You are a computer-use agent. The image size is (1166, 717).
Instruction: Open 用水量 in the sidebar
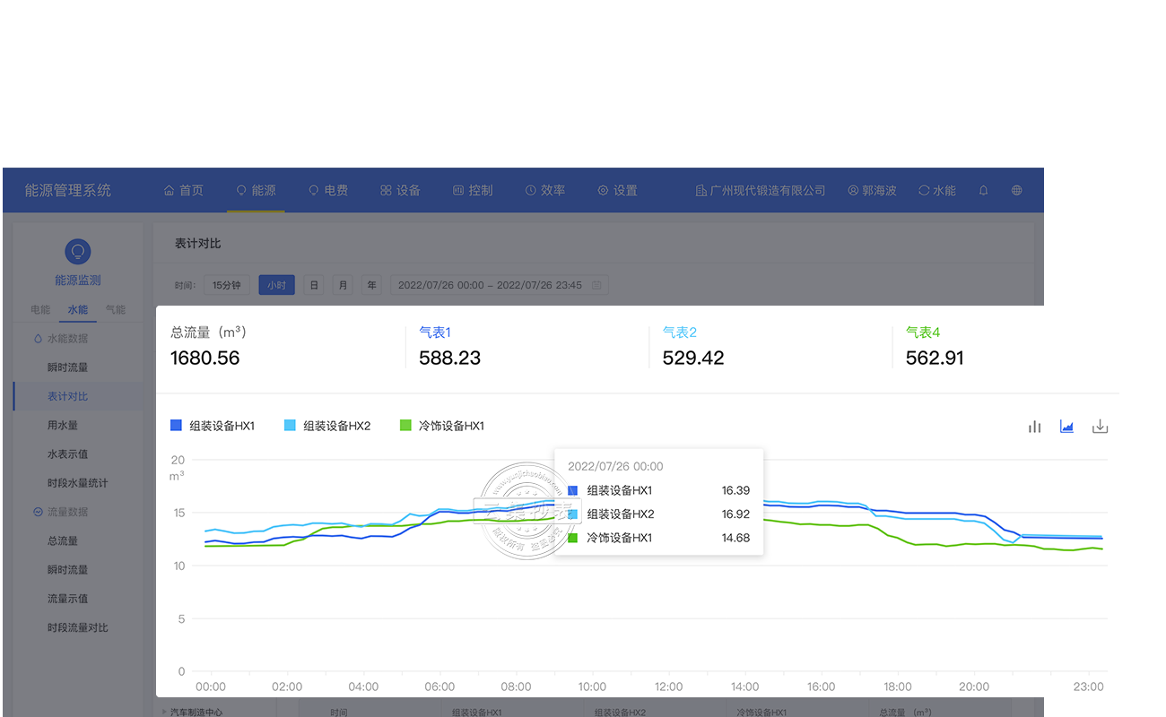pyautogui.click(x=63, y=426)
